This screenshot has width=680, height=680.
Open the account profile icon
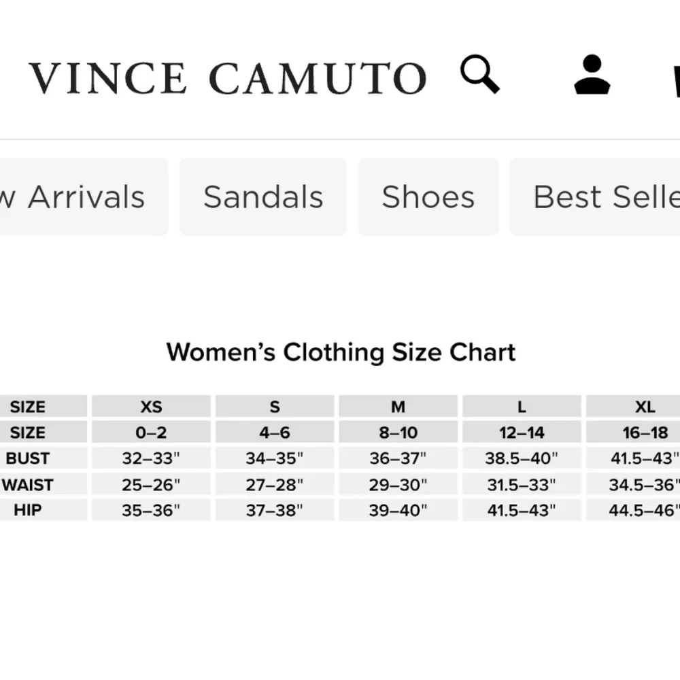593,75
